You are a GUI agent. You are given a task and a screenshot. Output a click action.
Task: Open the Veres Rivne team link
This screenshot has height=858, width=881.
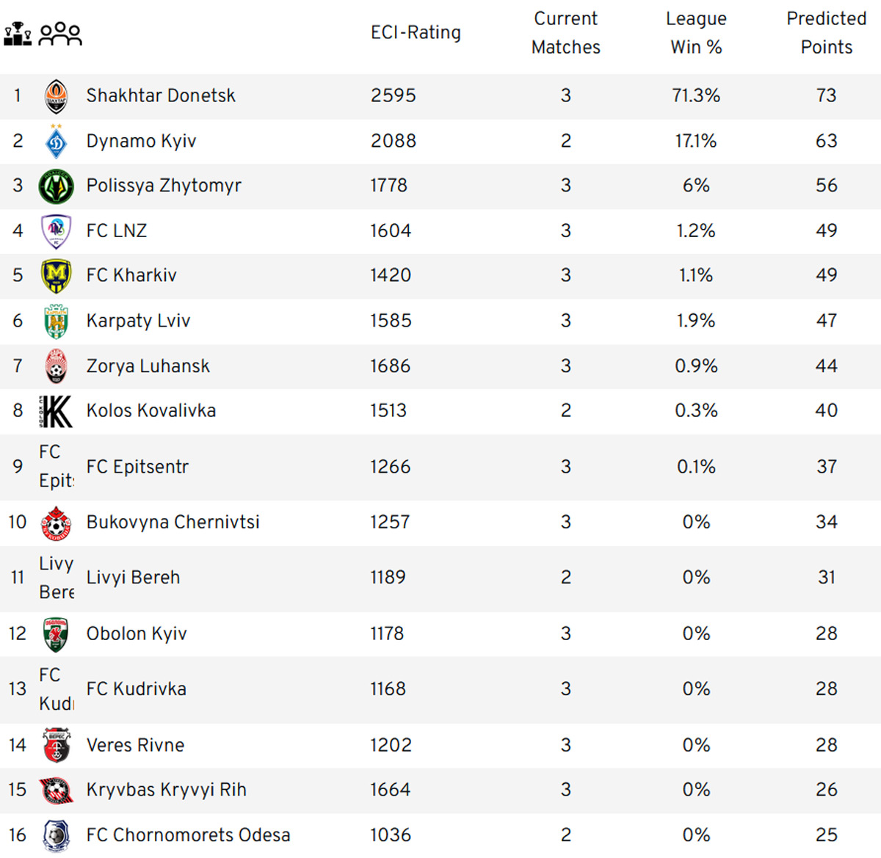coord(135,745)
